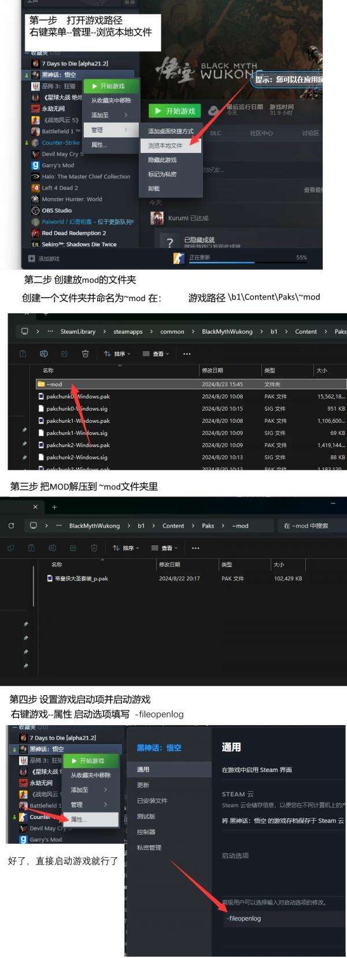347x958 pixels.
Task: Open the more options ellipsis in Paks folder toolbar
Action: tap(186, 353)
